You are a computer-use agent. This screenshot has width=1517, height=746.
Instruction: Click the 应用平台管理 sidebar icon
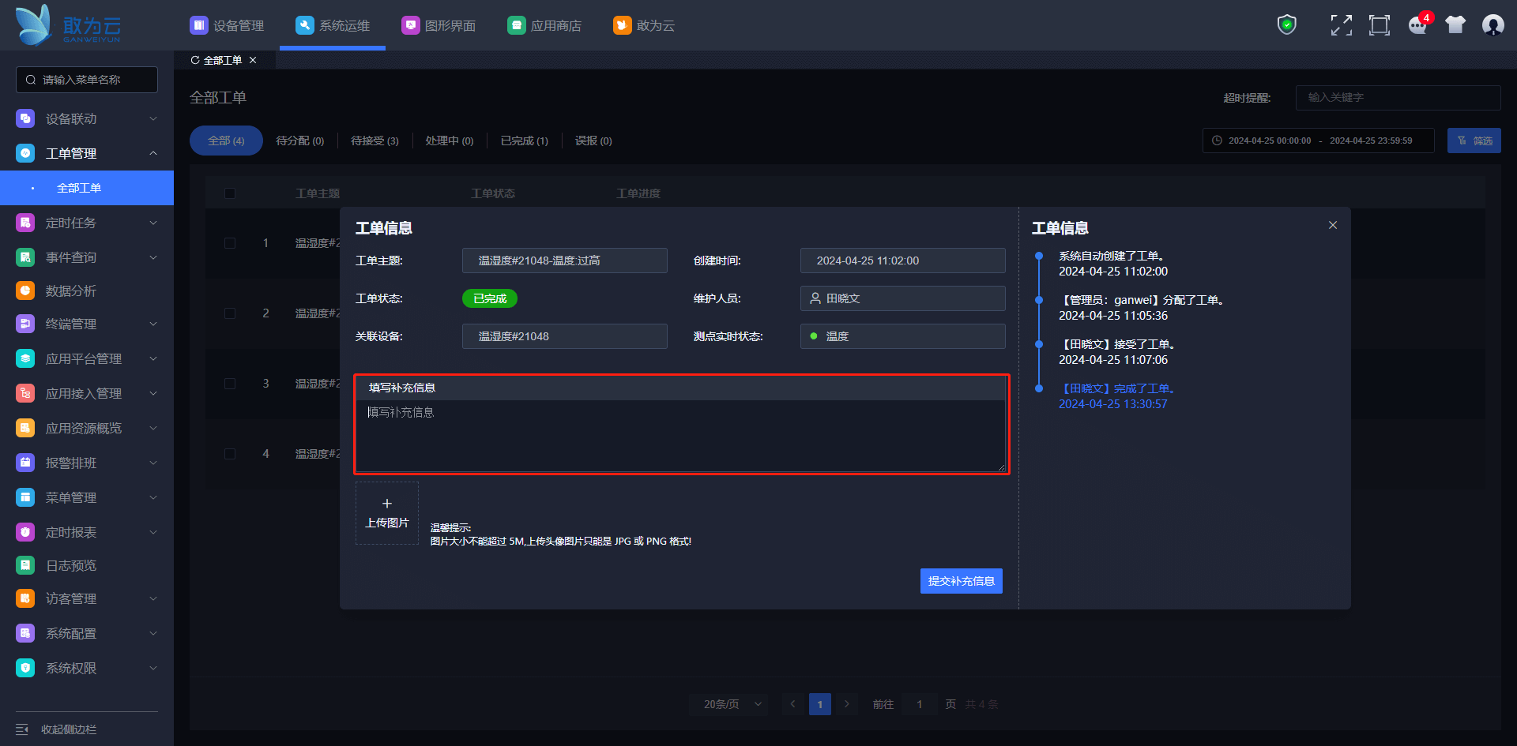25,358
